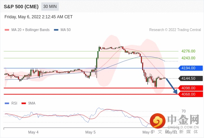Click the blue RSI legend swatch
204x138 pixels.
coord(7,103)
